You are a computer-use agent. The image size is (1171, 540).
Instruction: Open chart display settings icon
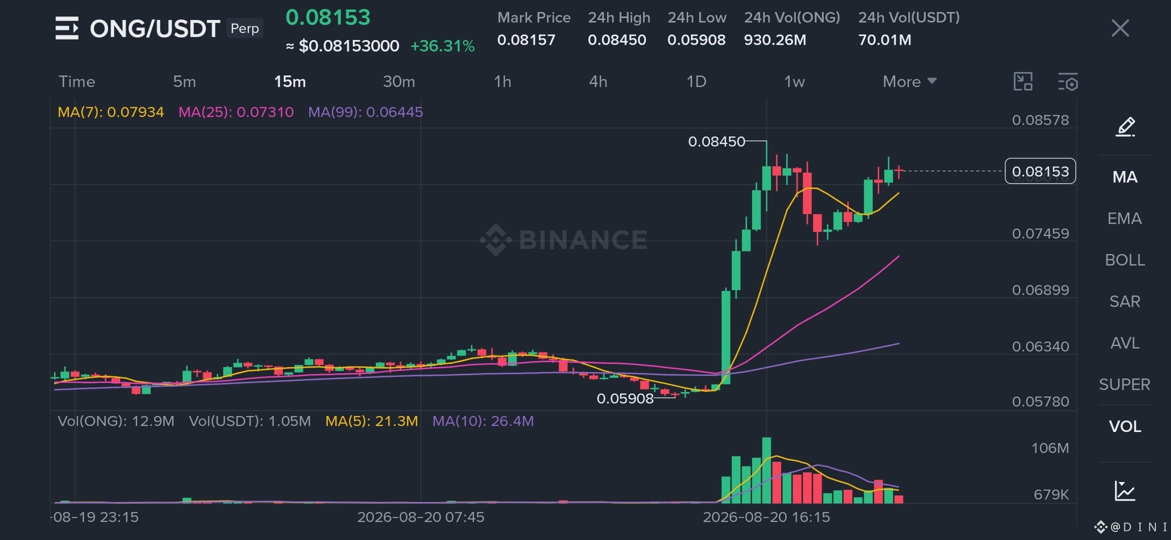pyautogui.click(x=1068, y=81)
